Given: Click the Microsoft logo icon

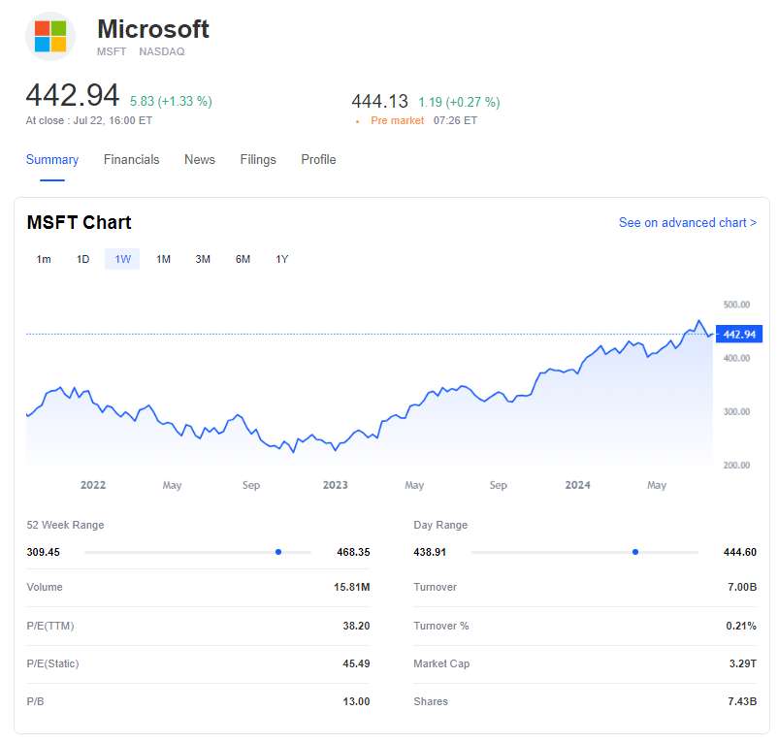Looking at the screenshot, I should coord(50,37).
